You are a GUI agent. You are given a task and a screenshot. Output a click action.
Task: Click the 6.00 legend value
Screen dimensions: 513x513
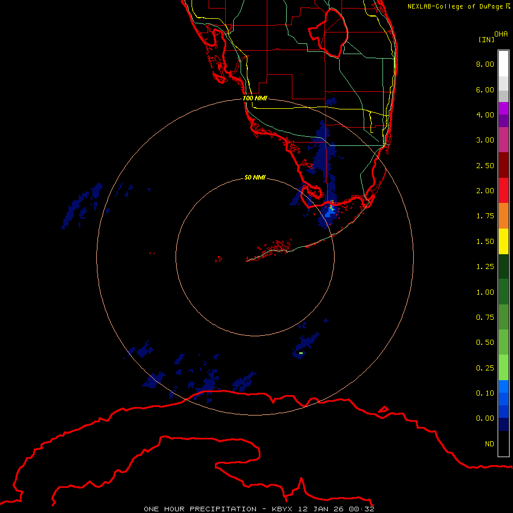485,89
